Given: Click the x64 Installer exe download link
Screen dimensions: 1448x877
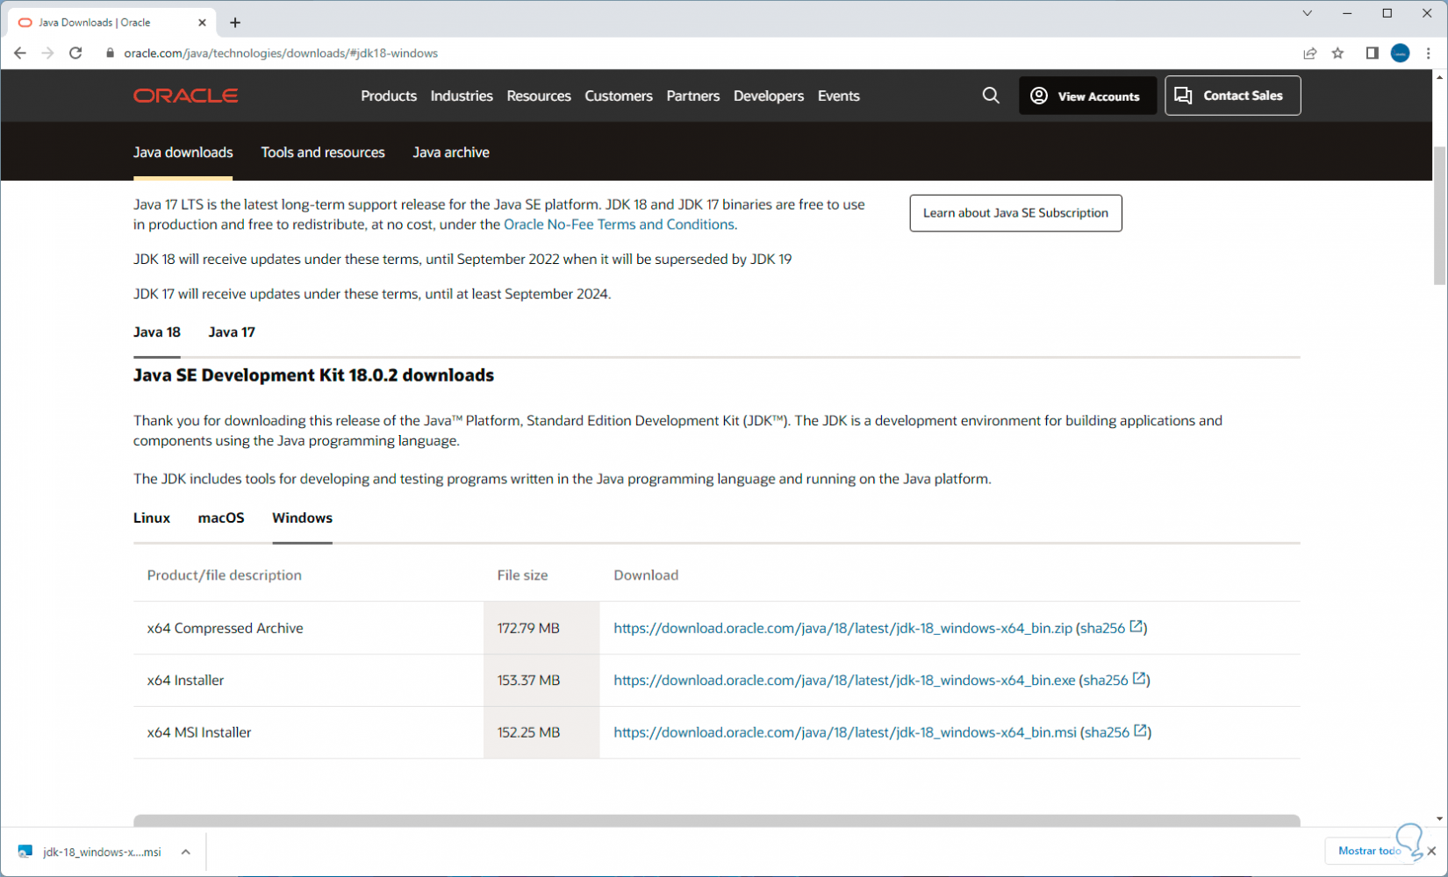Looking at the screenshot, I should (x=844, y=681).
